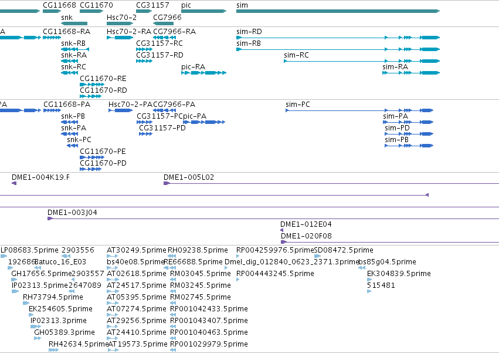Select the CG31157-PD protein label
The width and height of the screenshot is (499, 353).
[x=162, y=128]
